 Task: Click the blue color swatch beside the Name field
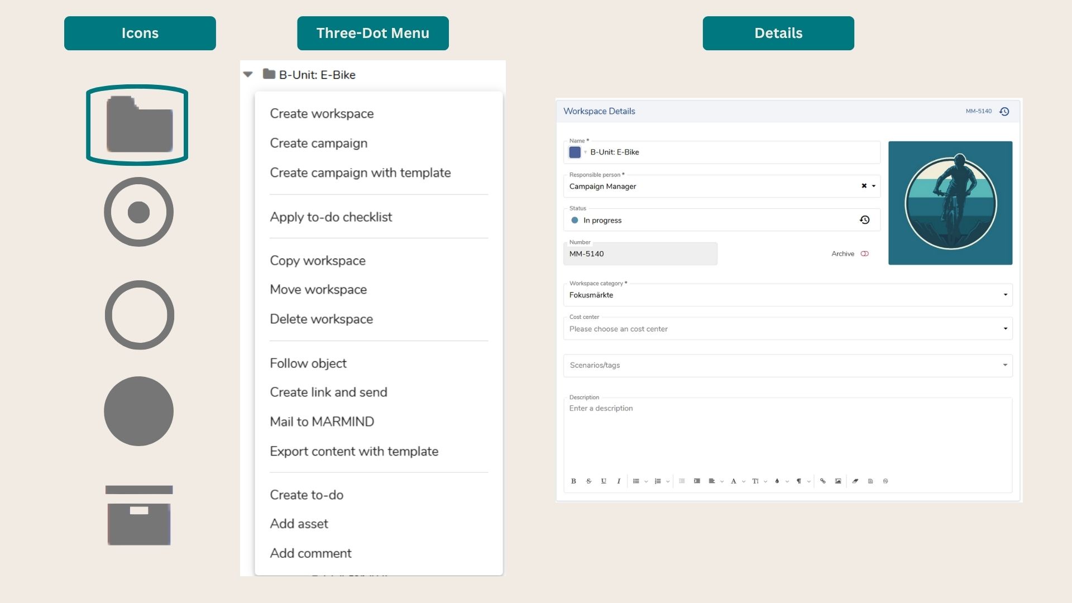pos(574,152)
